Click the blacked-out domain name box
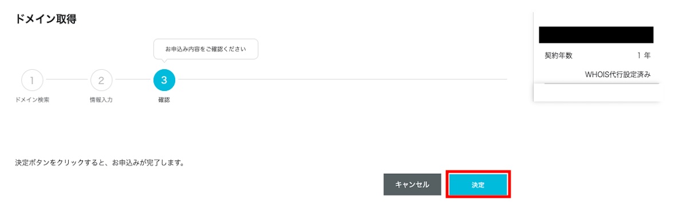The width and height of the screenshot is (687, 215). pos(596,34)
